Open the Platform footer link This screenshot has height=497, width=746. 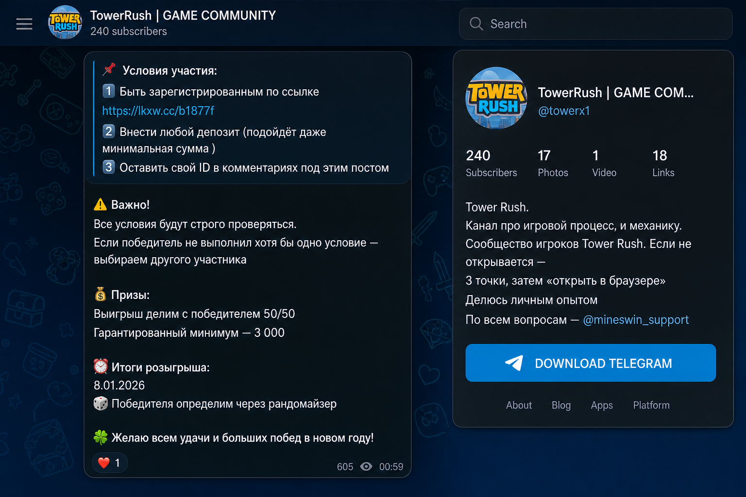651,405
